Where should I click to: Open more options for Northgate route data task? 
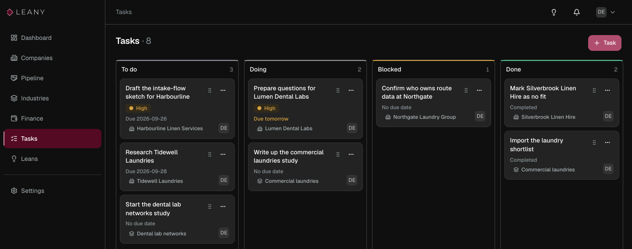click(479, 90)
